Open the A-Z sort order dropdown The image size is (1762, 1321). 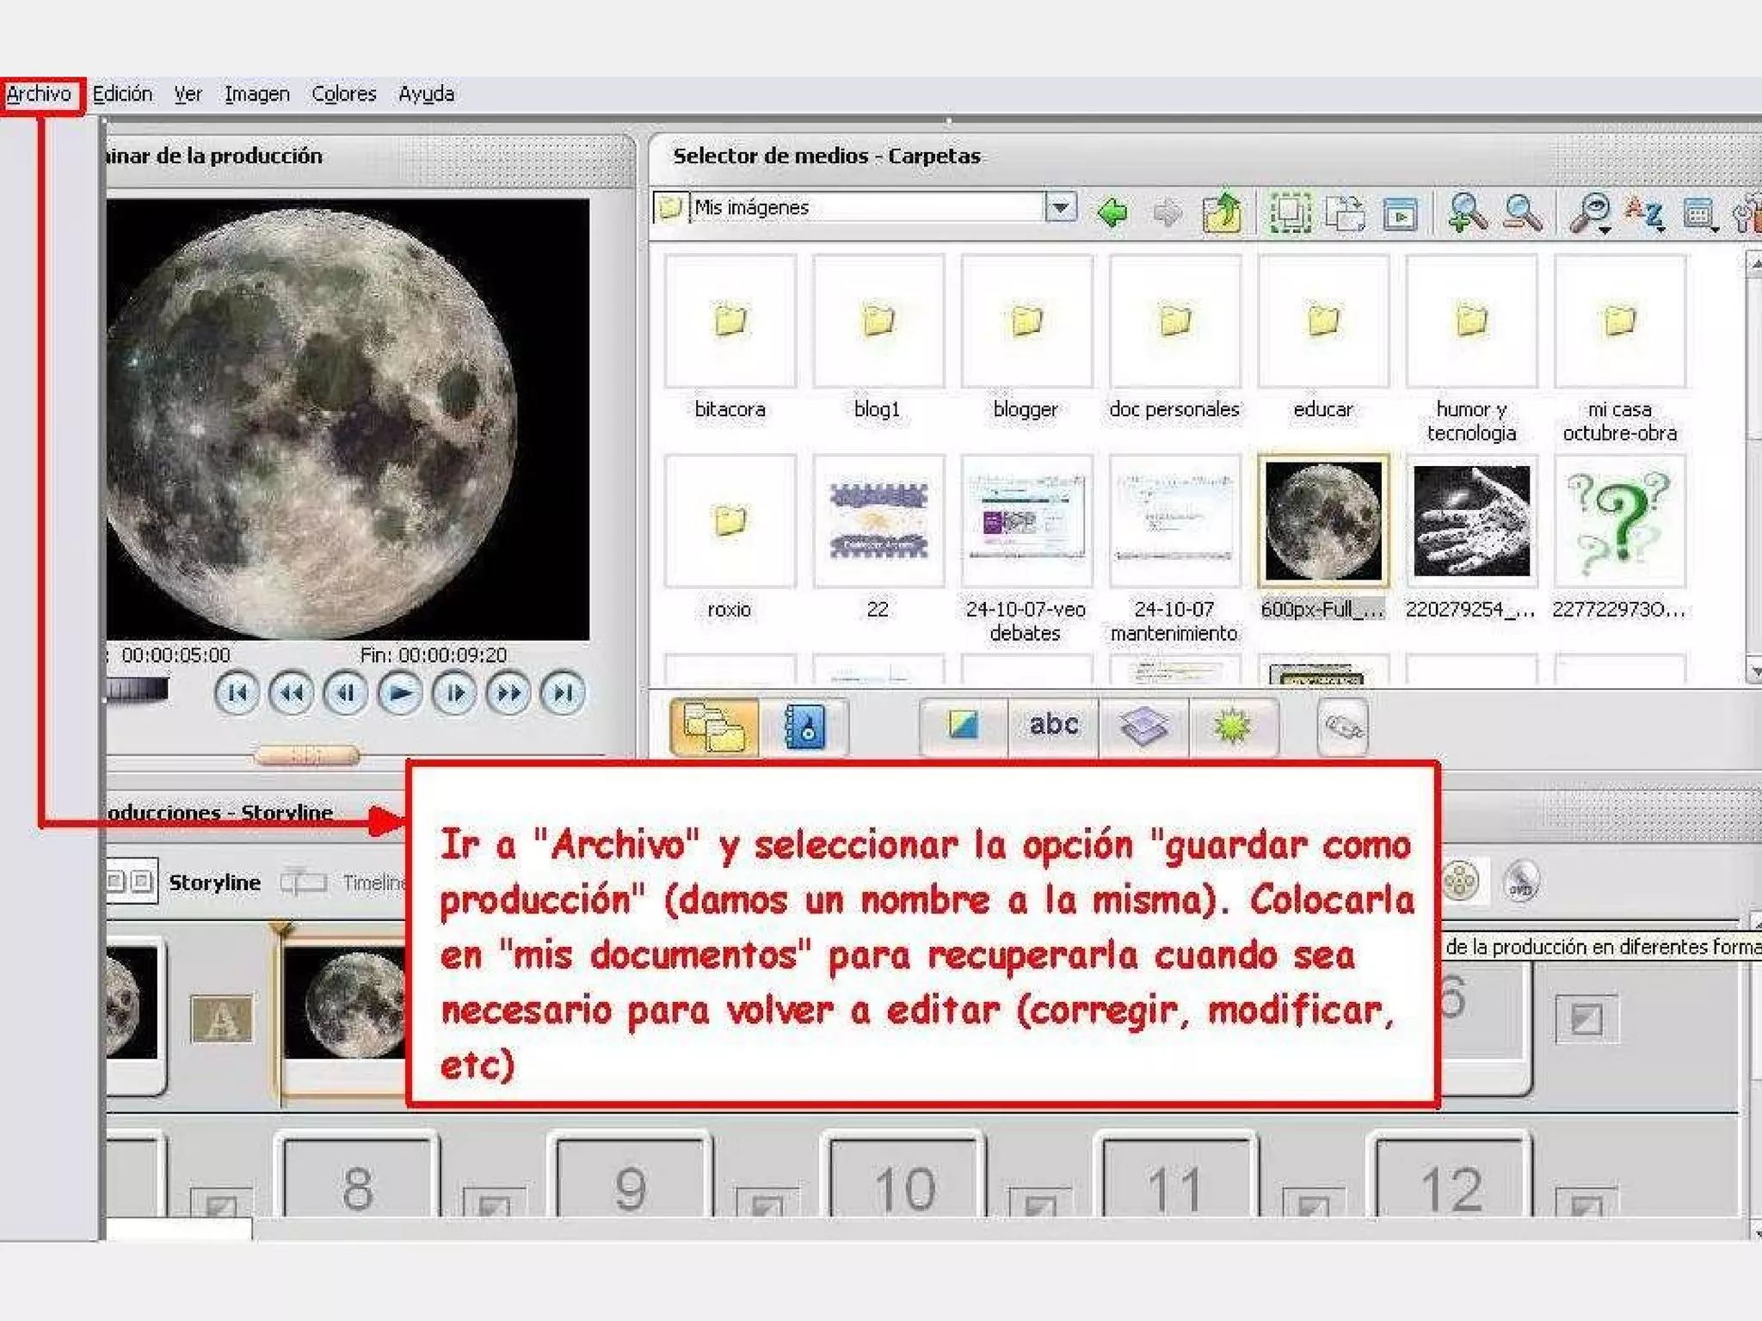point(1645,212)
